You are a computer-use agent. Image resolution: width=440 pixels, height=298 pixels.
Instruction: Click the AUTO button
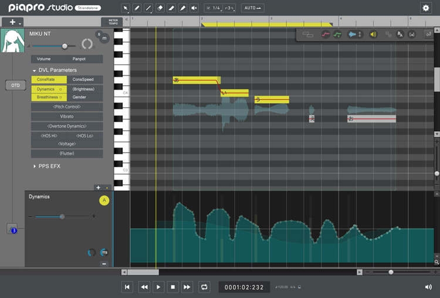(x=252, y=8)
